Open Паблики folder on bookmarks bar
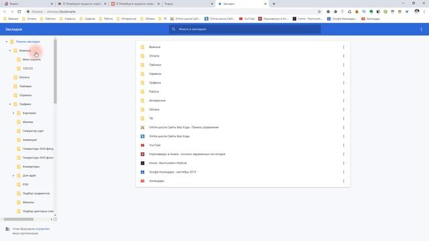This screenshot has width=429, height=241. point(48,19)
